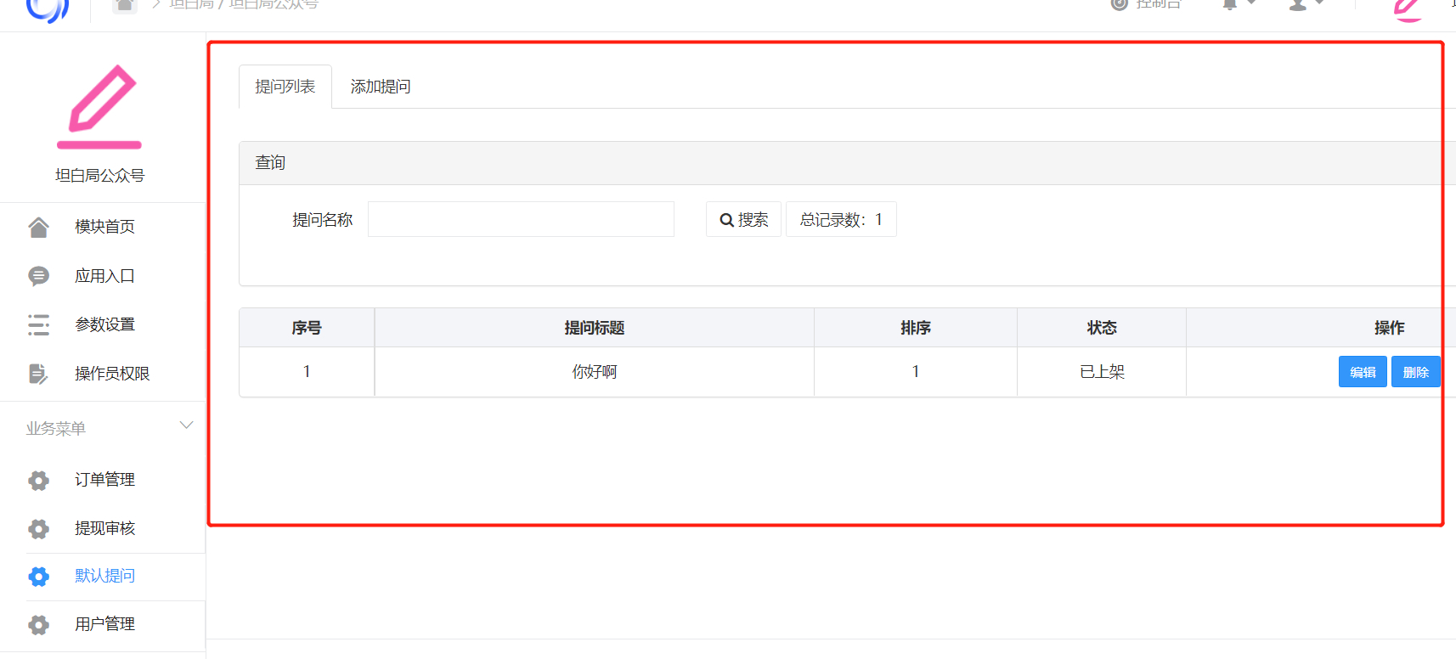Click the document icon beside 操作员权限

(38, 374)
